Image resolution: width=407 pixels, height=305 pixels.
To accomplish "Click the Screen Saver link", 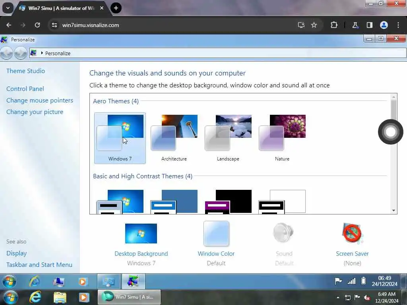I will [352, 254].
